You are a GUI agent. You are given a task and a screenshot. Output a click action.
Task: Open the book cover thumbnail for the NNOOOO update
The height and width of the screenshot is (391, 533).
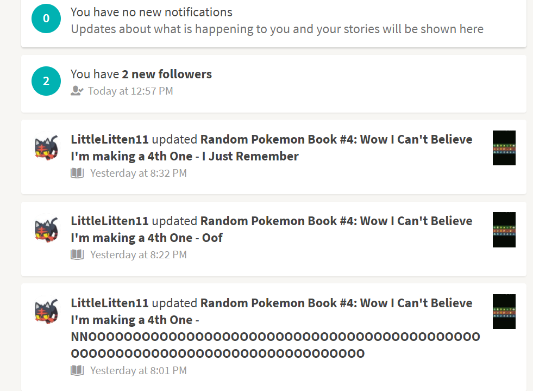pos(504,312)
